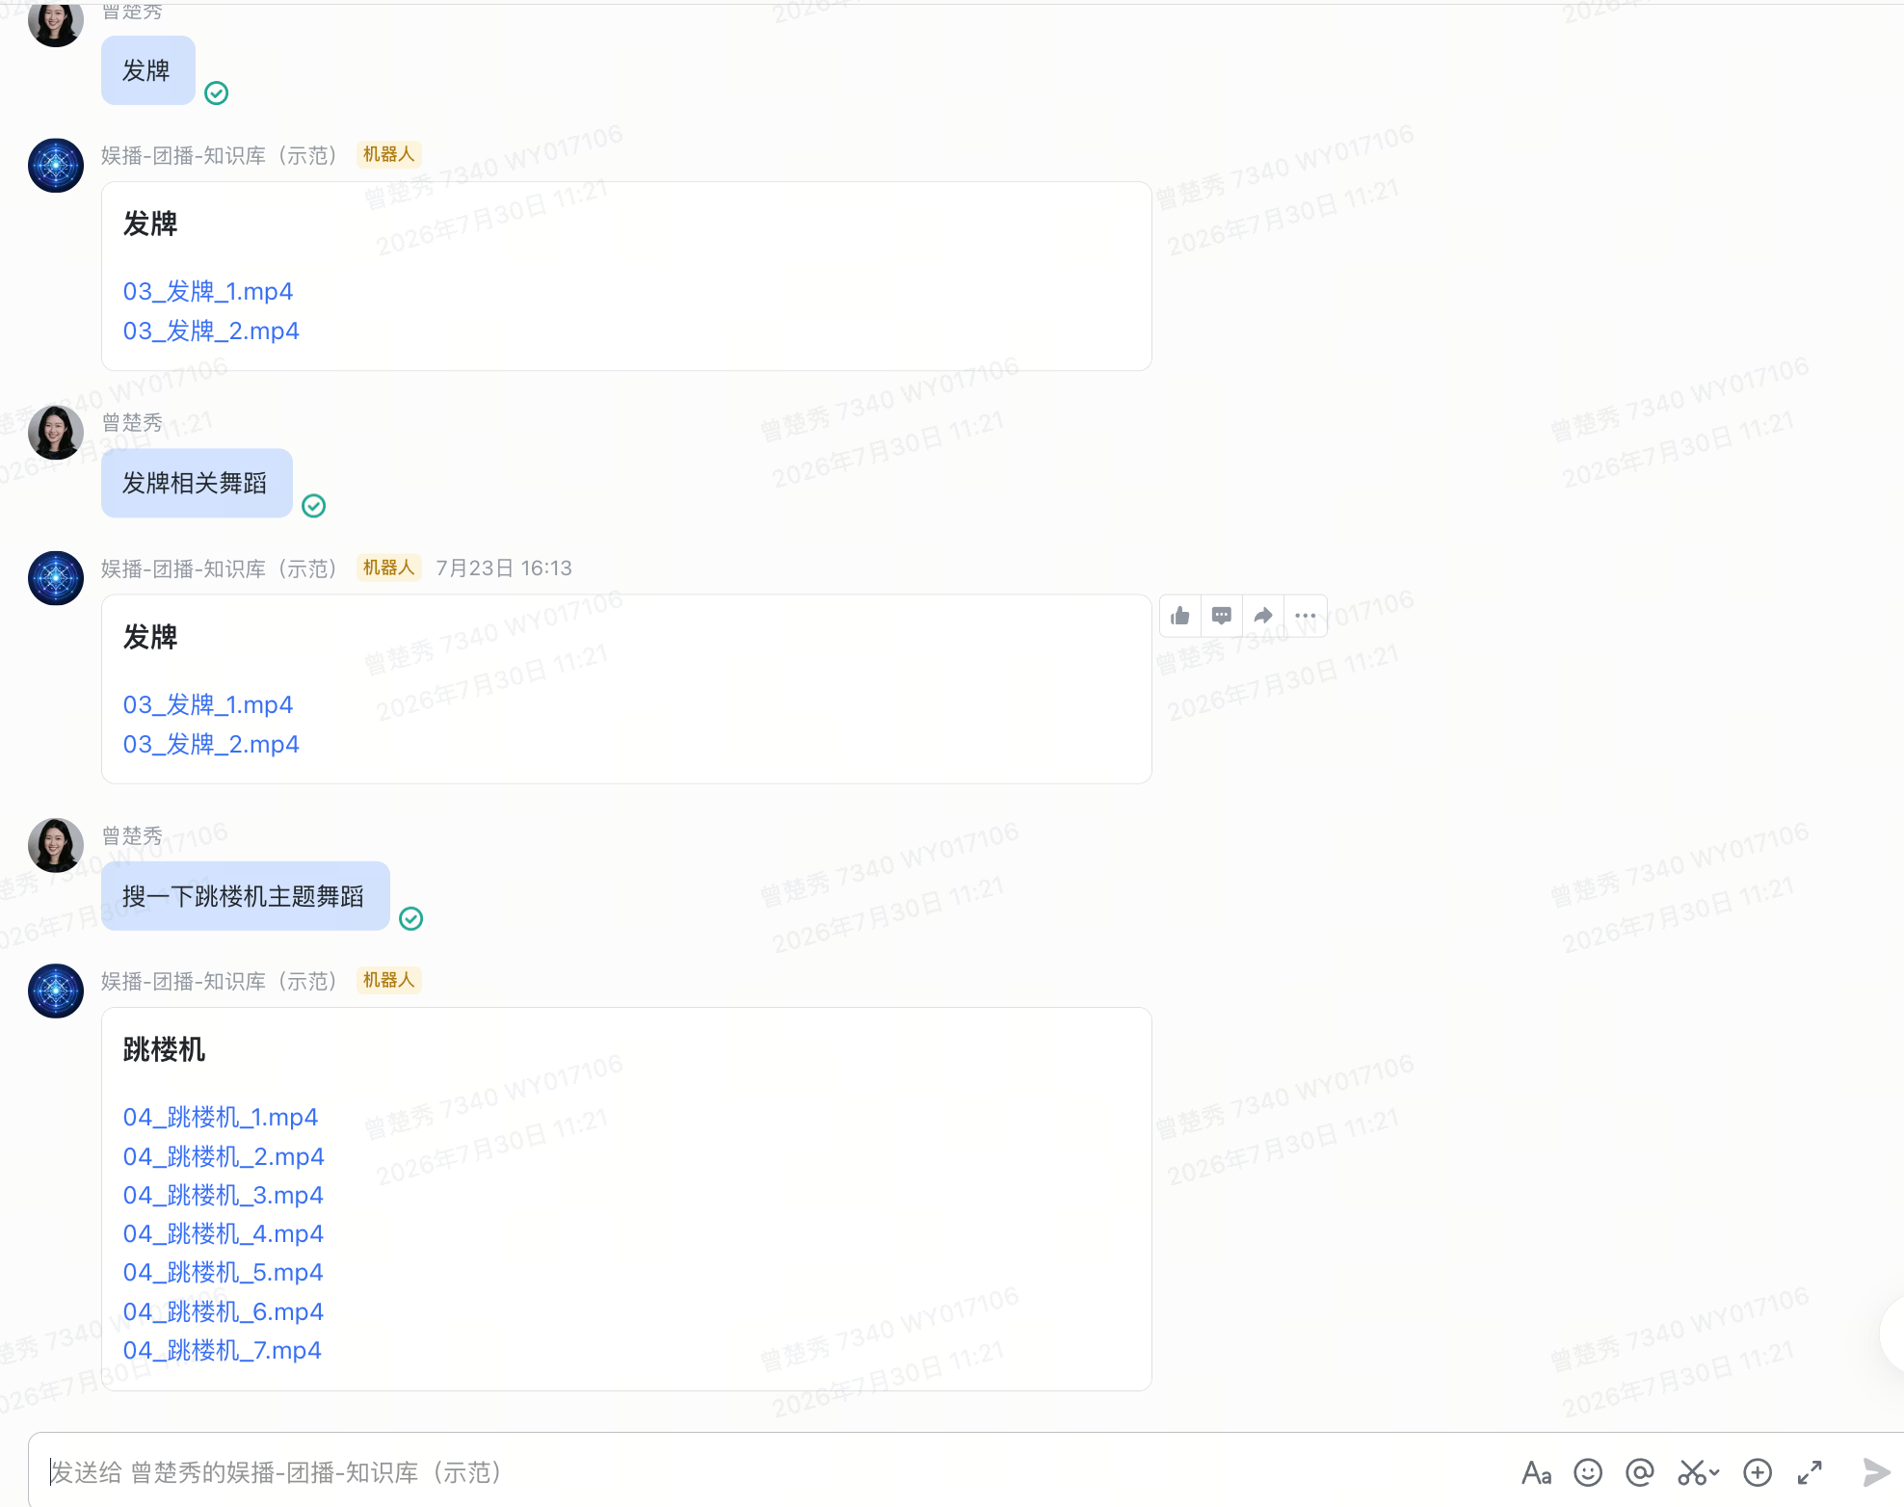Forward the message with arrow icon
The image size is (1904, 1507).
(x=1263, y=616)
